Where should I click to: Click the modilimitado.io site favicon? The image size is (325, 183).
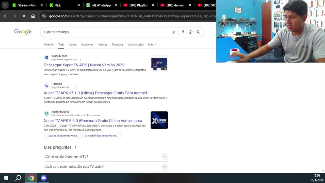[x=46, y=113]
